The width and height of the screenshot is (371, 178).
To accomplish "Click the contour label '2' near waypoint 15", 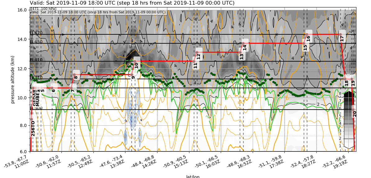I will (318, 104).
